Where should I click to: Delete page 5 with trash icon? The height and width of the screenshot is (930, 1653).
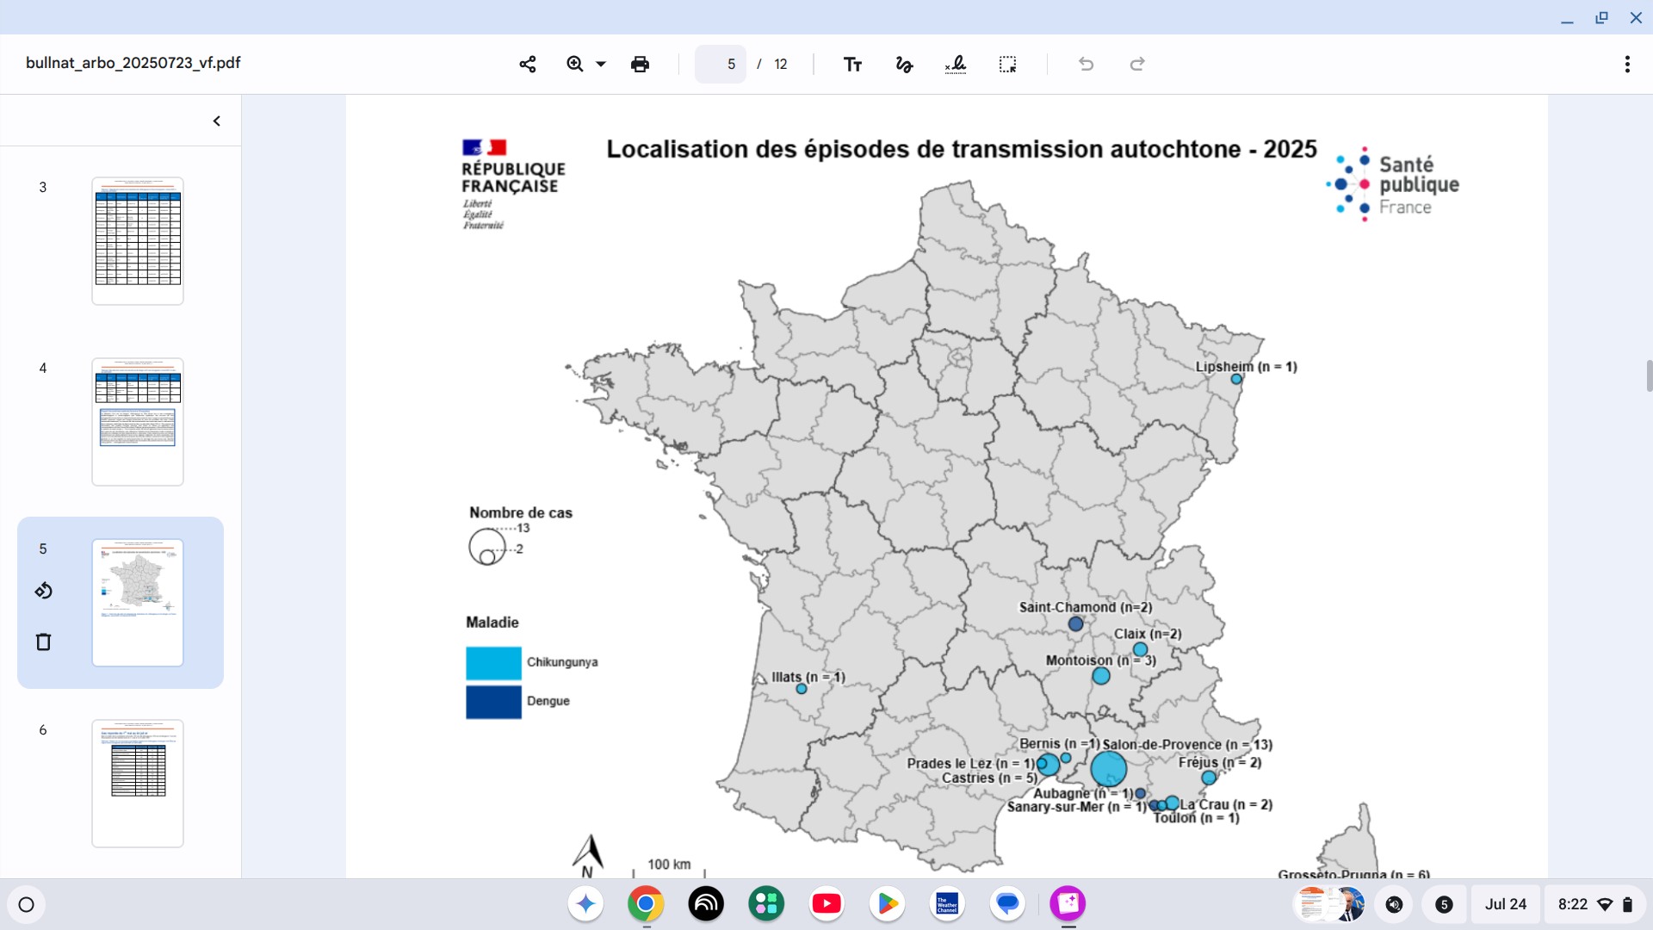click(x=44, y=642)
